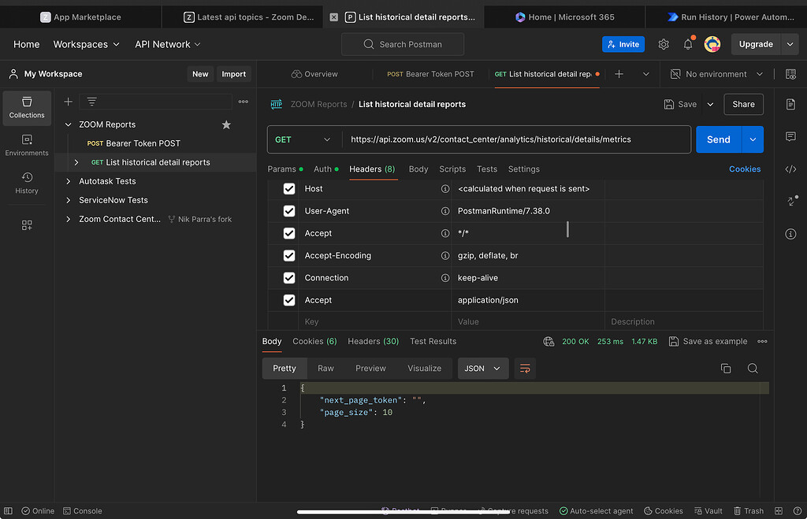Copy the response body with copy icon
Image resolution: width=807 pixels, height=519 pixels.
[x=726, y=369]
